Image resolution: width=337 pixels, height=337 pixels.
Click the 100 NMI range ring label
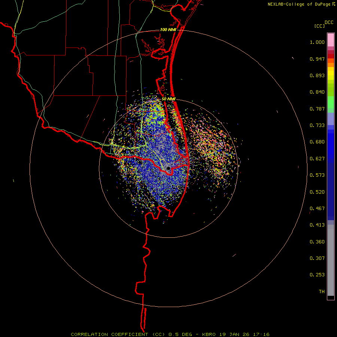pyautogui.click(x=168, y=30)
